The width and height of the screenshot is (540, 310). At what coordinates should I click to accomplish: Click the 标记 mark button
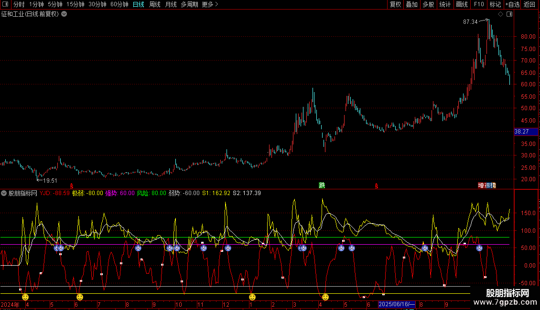point(495,4)
